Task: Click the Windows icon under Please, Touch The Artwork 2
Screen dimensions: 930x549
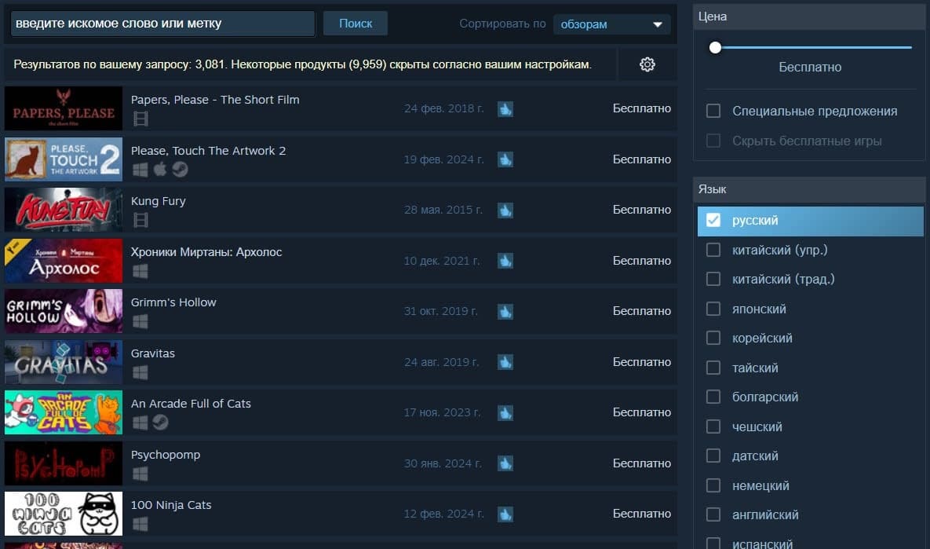Action: pos(140,170)
